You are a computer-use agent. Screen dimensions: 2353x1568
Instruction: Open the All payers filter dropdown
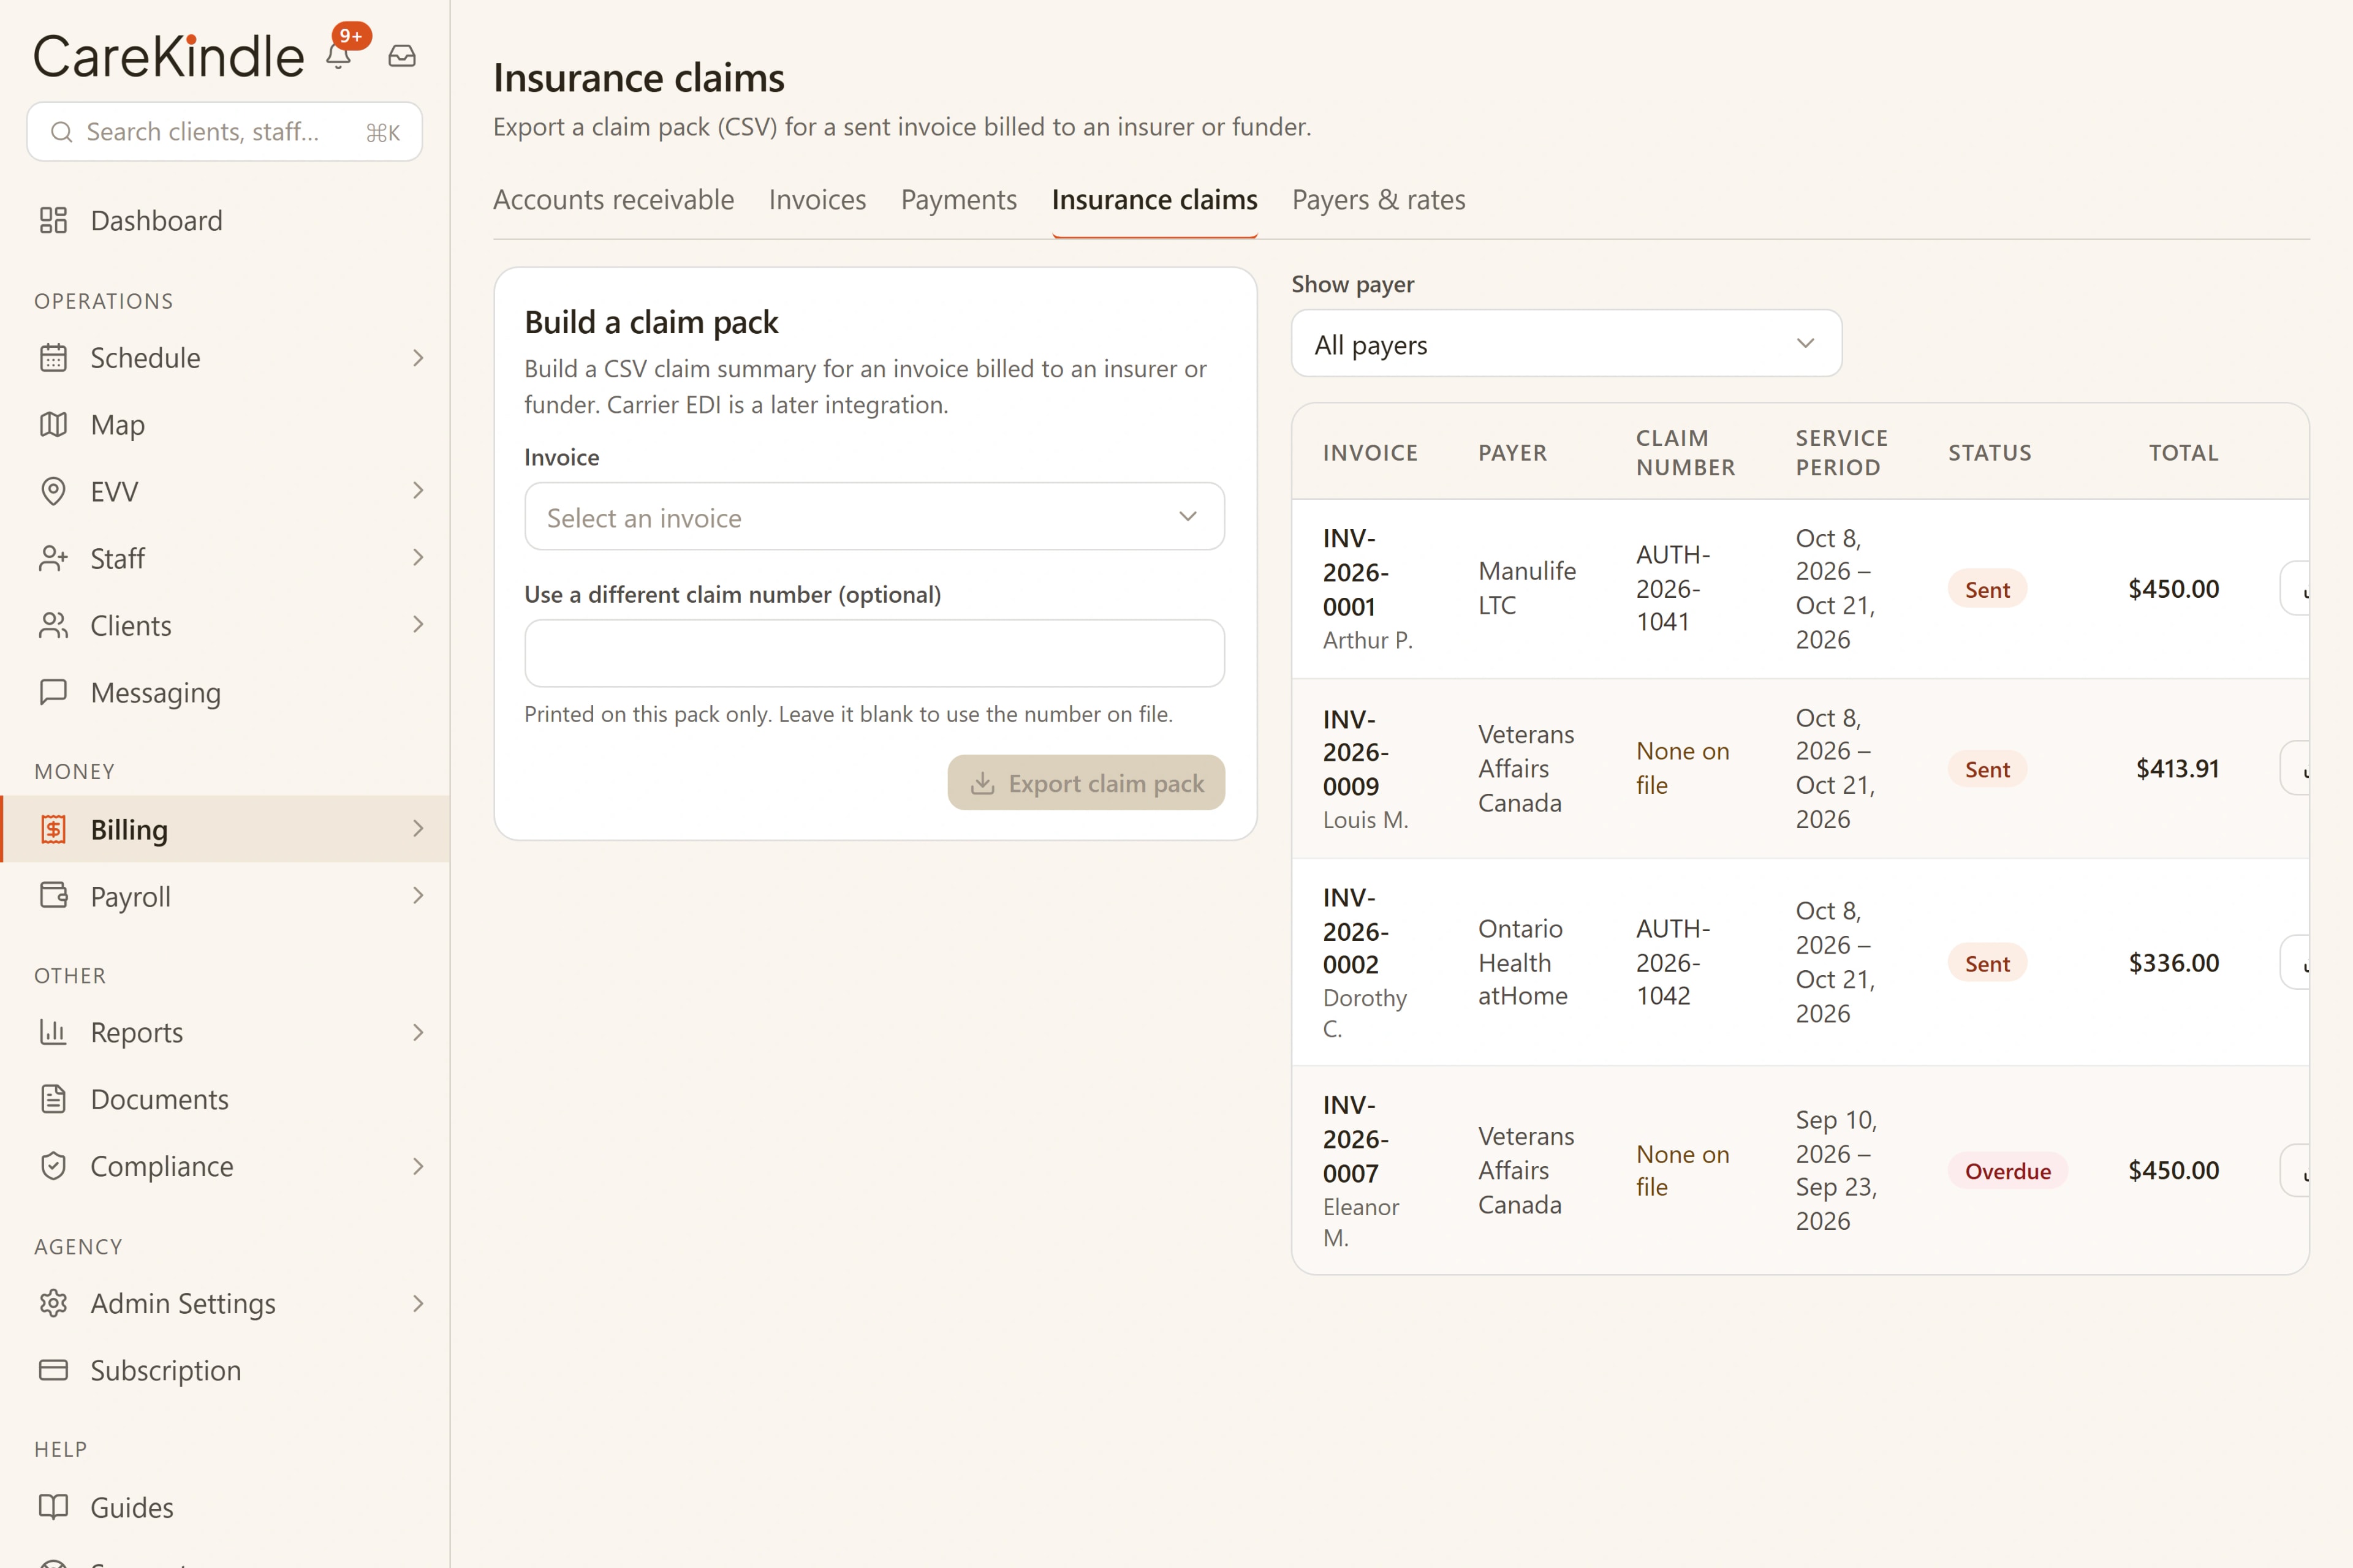click(1566, 344)
